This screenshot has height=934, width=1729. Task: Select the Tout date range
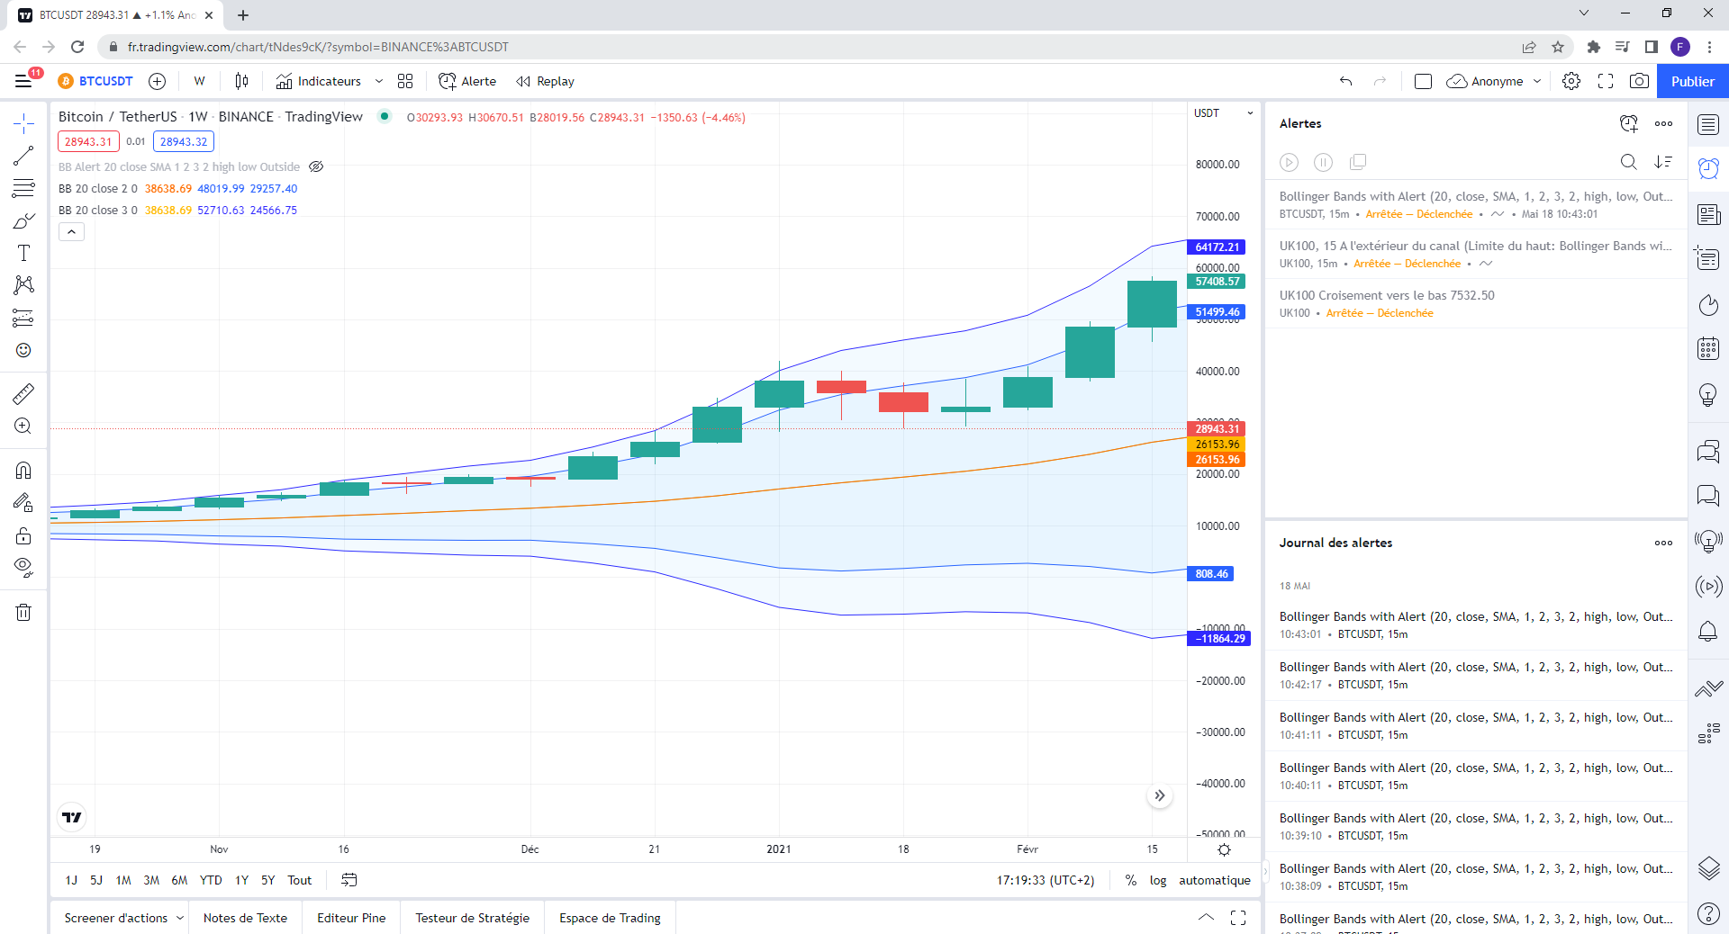(300, 880)
